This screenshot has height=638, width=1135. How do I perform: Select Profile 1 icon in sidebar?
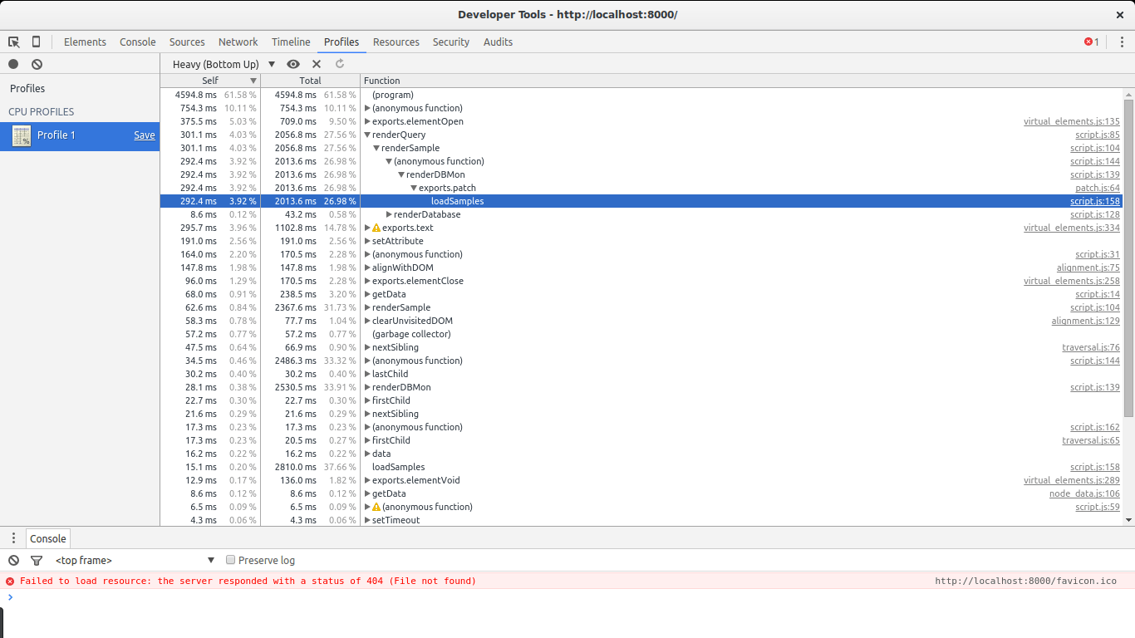pyautogui.click(x=22, y=136)
